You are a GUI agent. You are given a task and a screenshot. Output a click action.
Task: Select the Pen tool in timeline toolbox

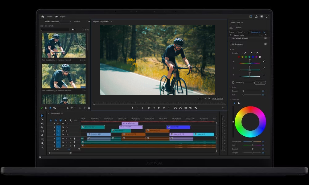42,135
